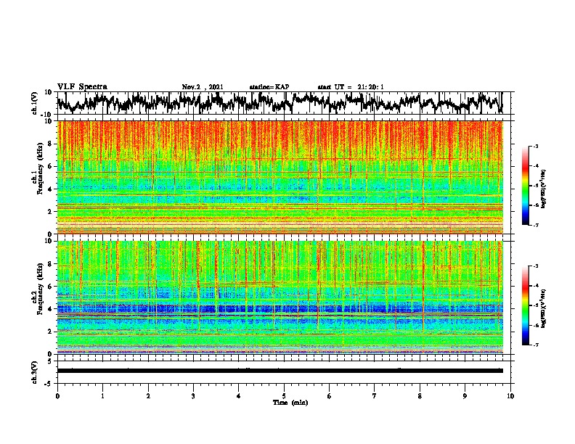575x444 pixels.
Task: Click the 6 kHz tick on ch.1 spectrogram
Action: (50, 166)
